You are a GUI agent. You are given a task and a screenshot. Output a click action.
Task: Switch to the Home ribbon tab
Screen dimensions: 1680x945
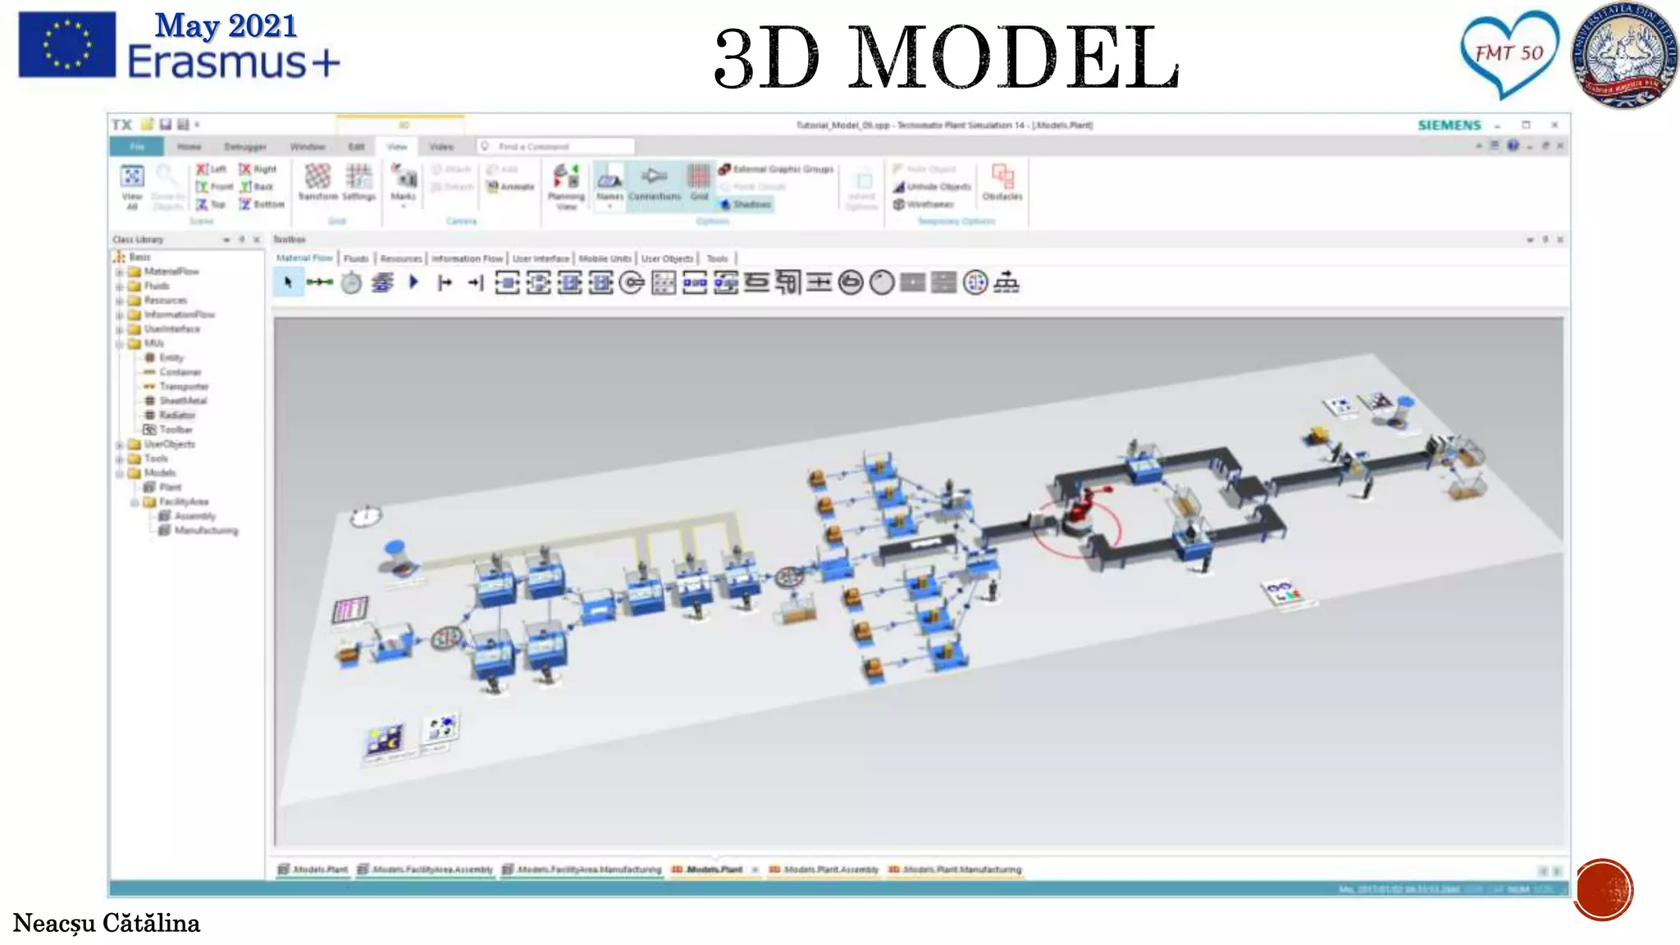(189, 147)
